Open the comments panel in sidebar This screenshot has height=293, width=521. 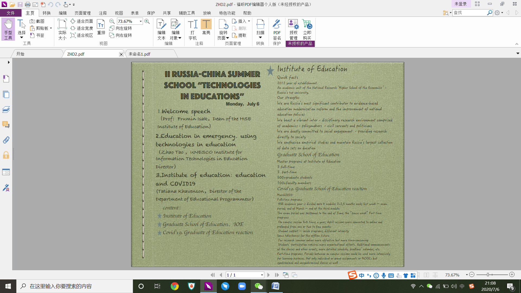(6, 125)
